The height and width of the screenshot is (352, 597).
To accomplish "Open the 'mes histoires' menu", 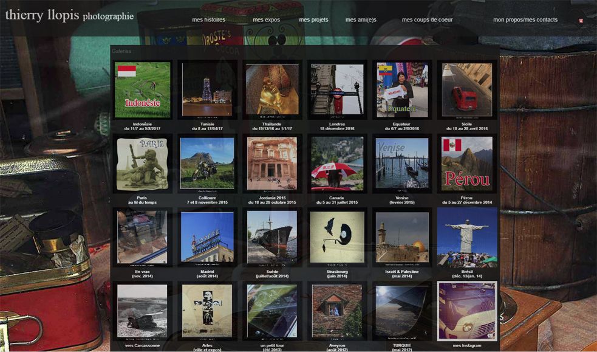I will click(208, 20).
